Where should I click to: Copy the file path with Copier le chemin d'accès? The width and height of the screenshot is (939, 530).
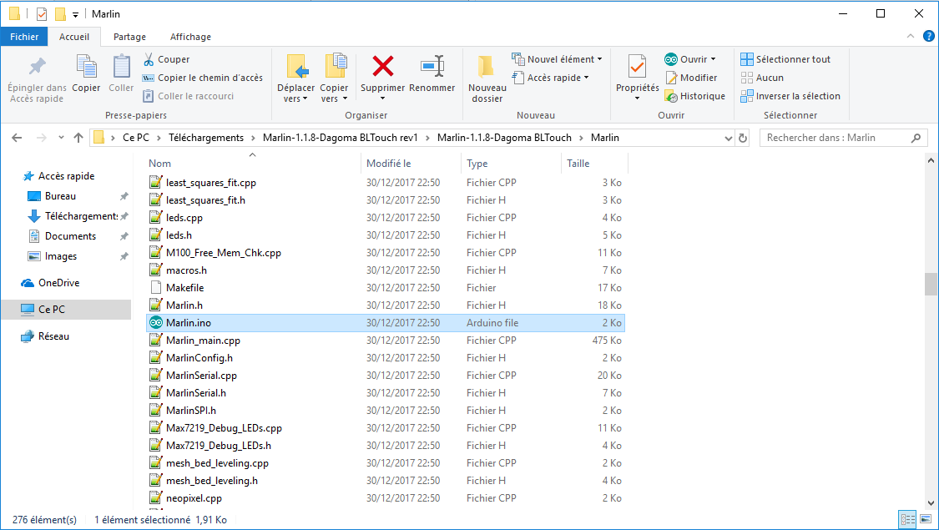tap(203, 78)
